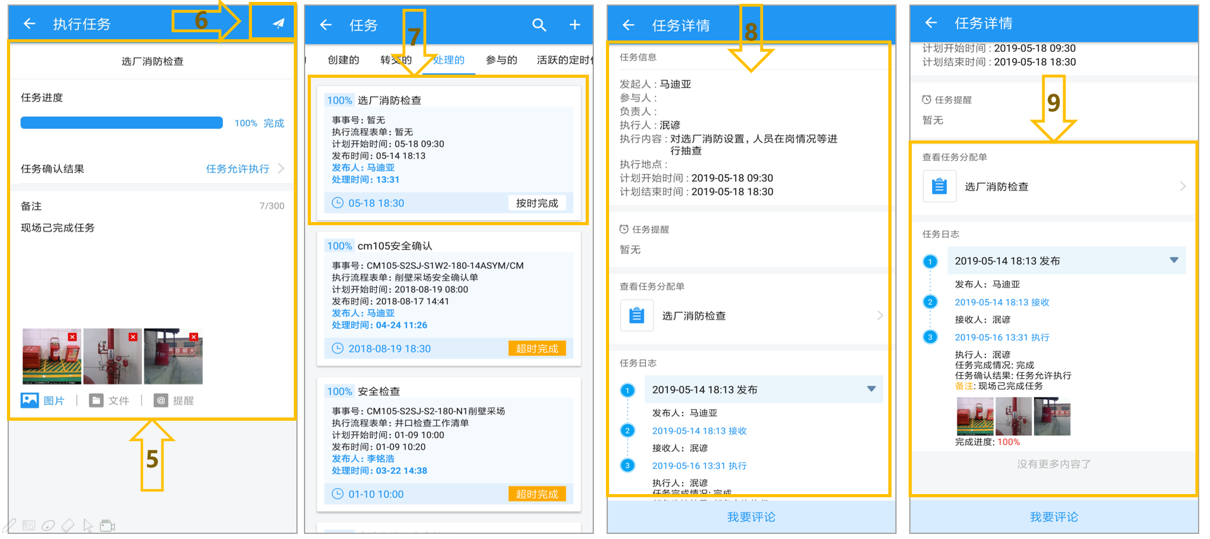Viewport: 1210px width, 539px height.
Task: Edit the 备注 note text 现场已完成任务
Action: pyautogui.click(x=58, y=228)
